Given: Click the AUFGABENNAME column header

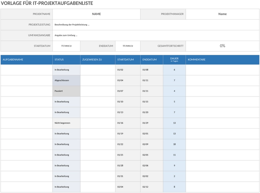Looking at the screenshot, I should tap(27, 60).
